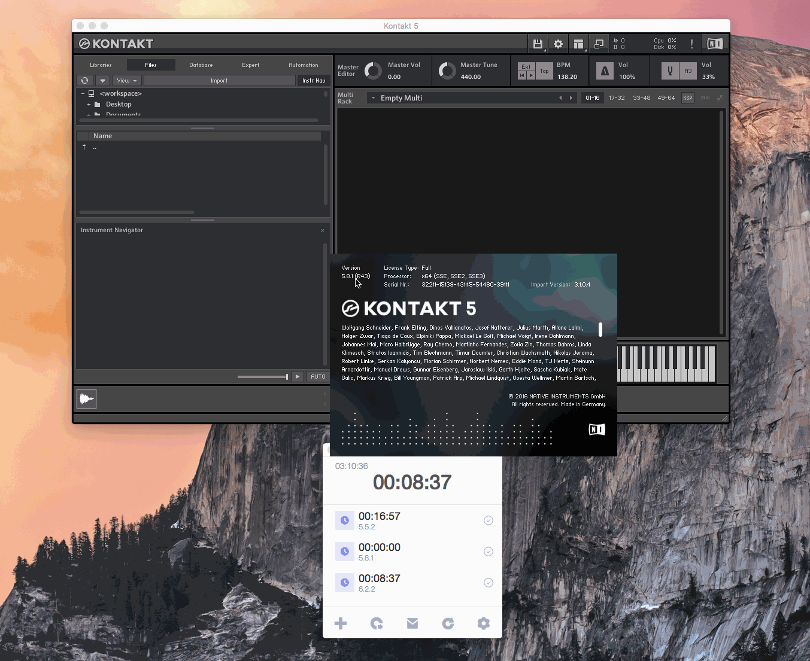Select rack page 17-32
The image size is (810, 661).
617,98
